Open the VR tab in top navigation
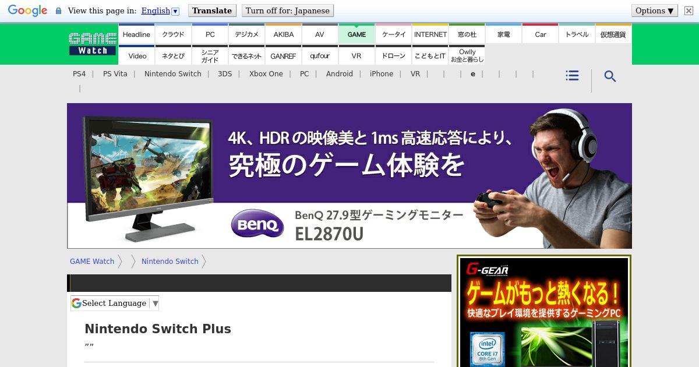The image size is (699, 367). click(x=356, y=55)
